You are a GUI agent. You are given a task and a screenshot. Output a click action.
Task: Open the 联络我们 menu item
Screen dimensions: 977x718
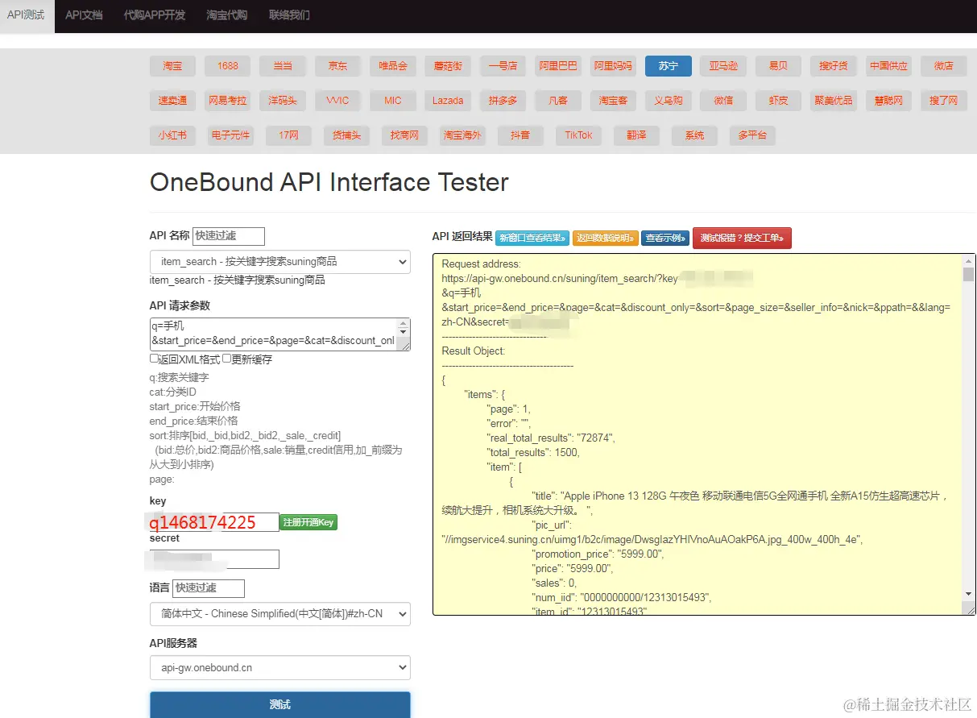(x=289, y=15)
